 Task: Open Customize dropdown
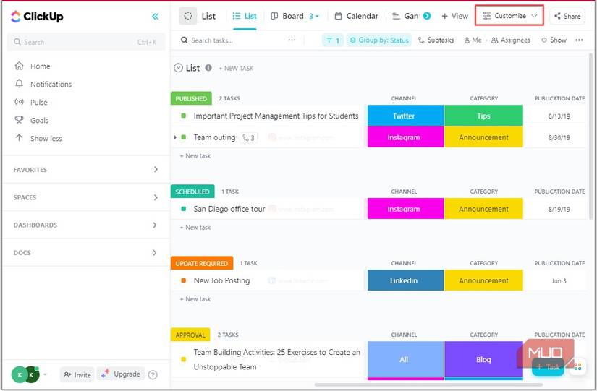(509, 16)
